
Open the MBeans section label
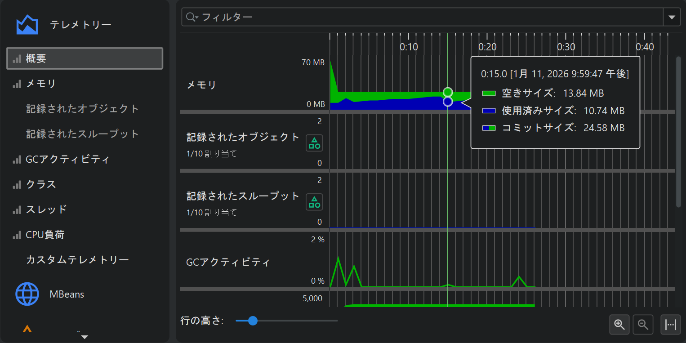click(x=67, y=294)
